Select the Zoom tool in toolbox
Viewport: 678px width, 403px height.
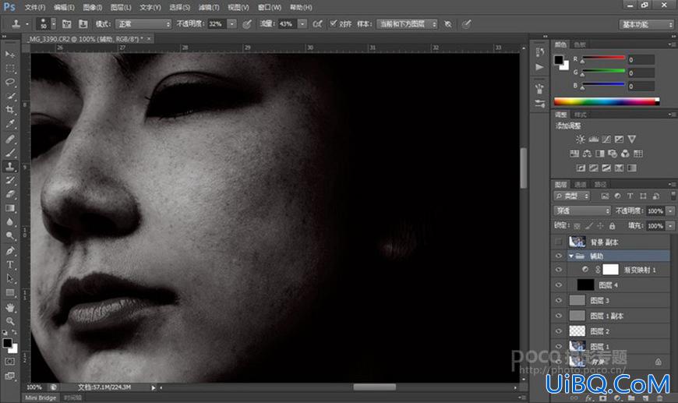(x=9, y=321)
